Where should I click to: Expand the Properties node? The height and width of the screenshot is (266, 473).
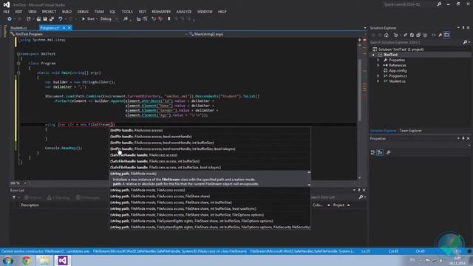(378, 60)
